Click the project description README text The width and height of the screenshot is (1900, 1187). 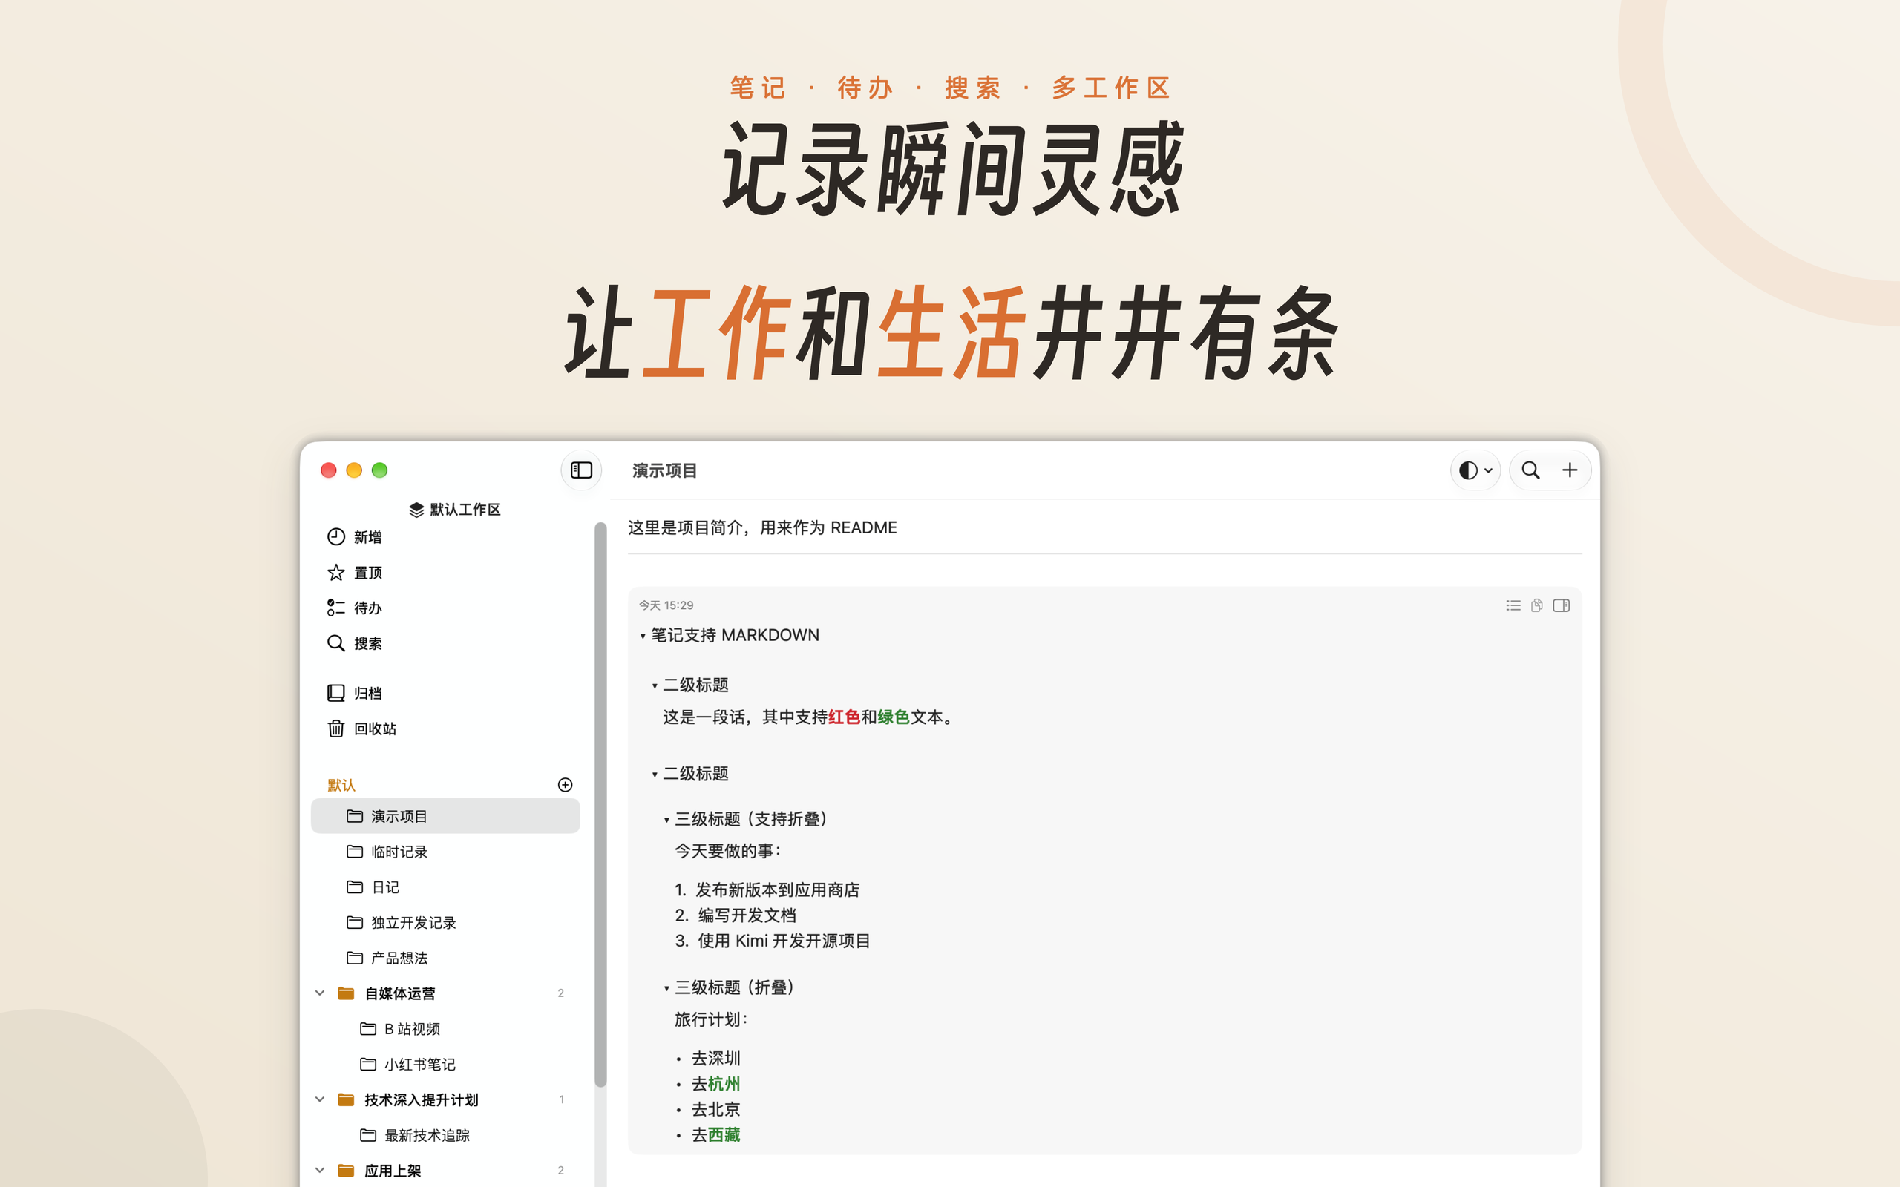point(762,527)
